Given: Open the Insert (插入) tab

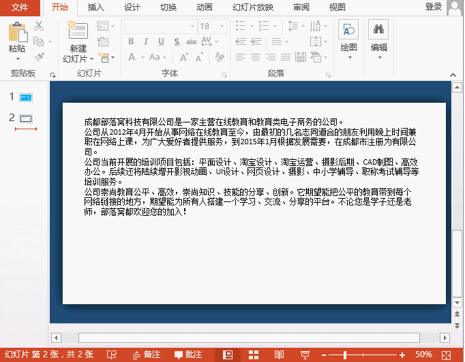Looking at the screenshot, I should 96,7.
